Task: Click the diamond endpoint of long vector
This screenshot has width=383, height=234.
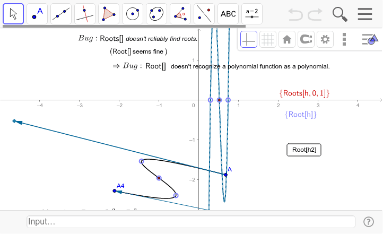Action: (14, 121)
